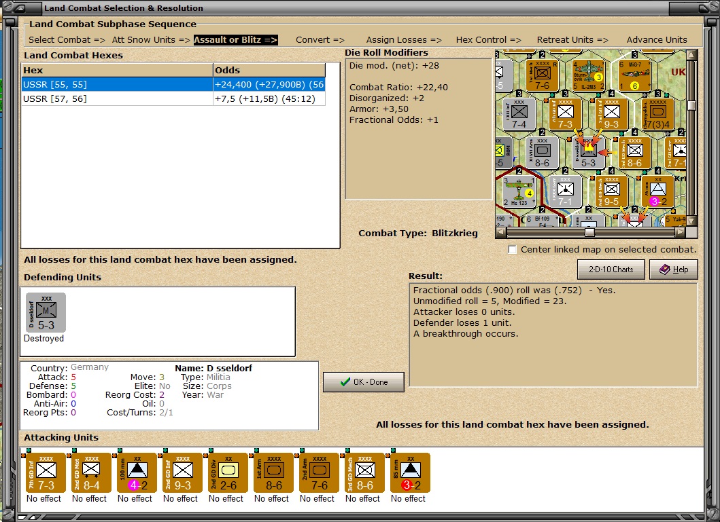Click the Disorganized: +2 modifier line
Screen dimensions: 720x522
coord(387,98)
